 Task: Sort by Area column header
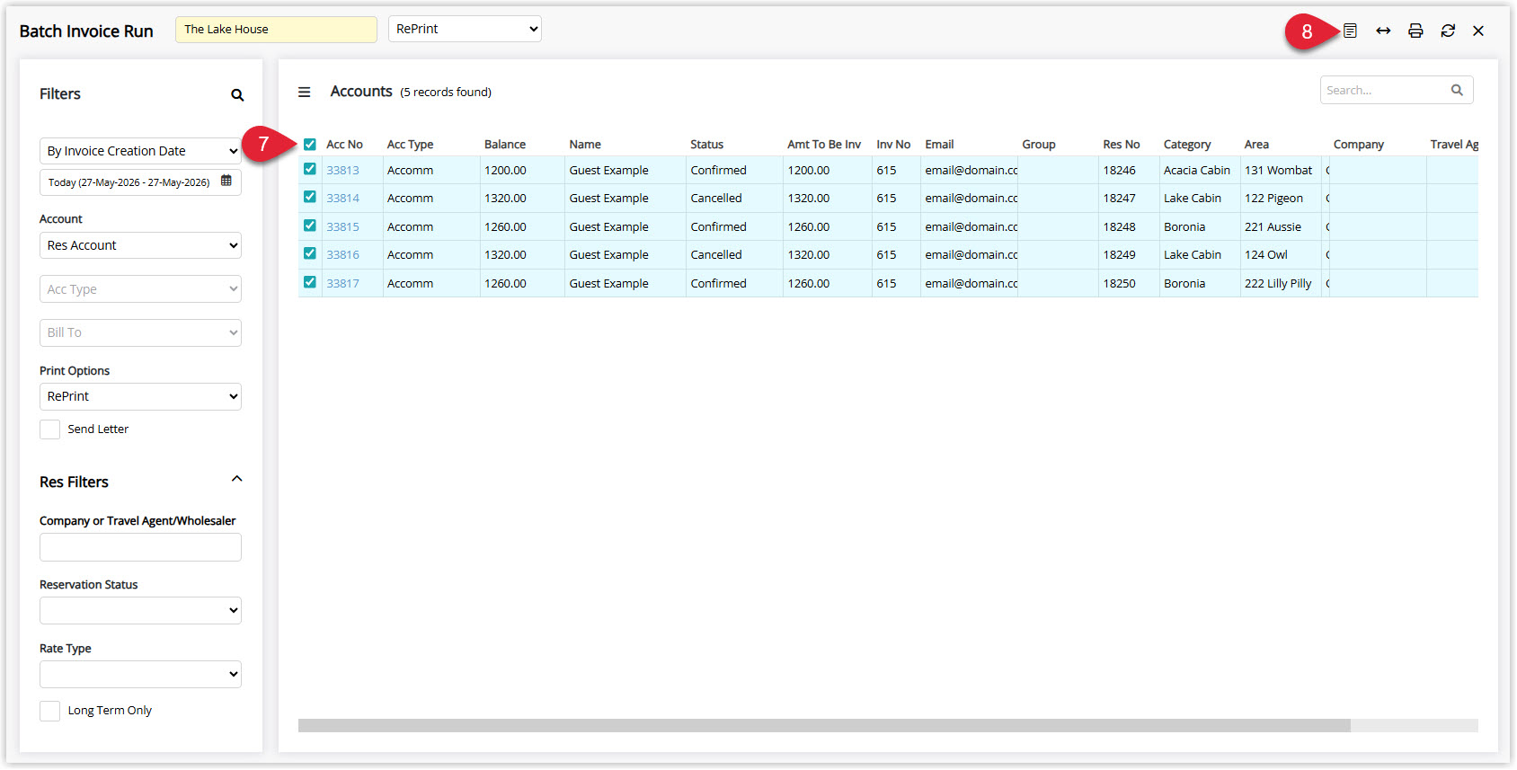(x=1256, y=144)
